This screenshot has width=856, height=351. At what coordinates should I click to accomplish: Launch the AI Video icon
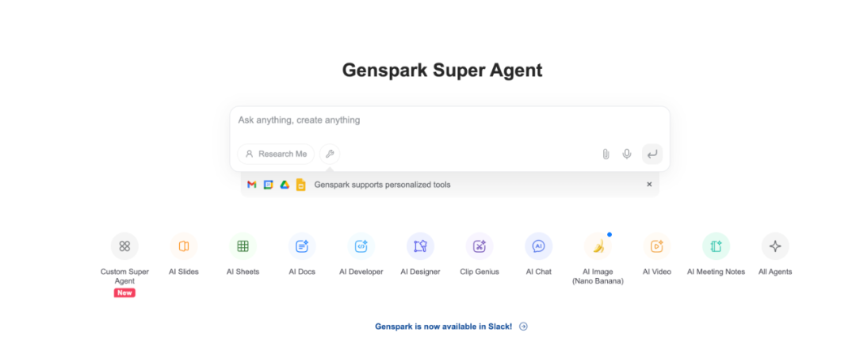pos(657,246)
